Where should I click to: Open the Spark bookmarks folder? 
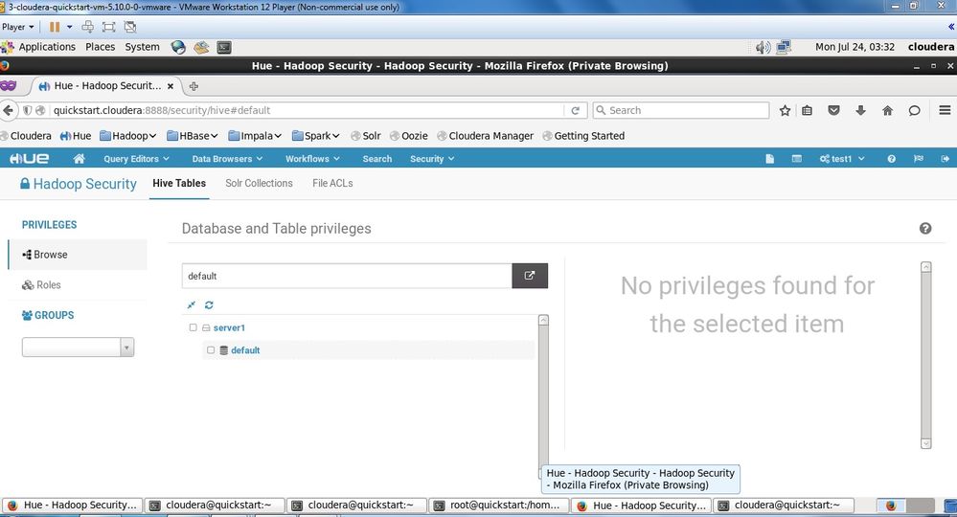point(315,136)
